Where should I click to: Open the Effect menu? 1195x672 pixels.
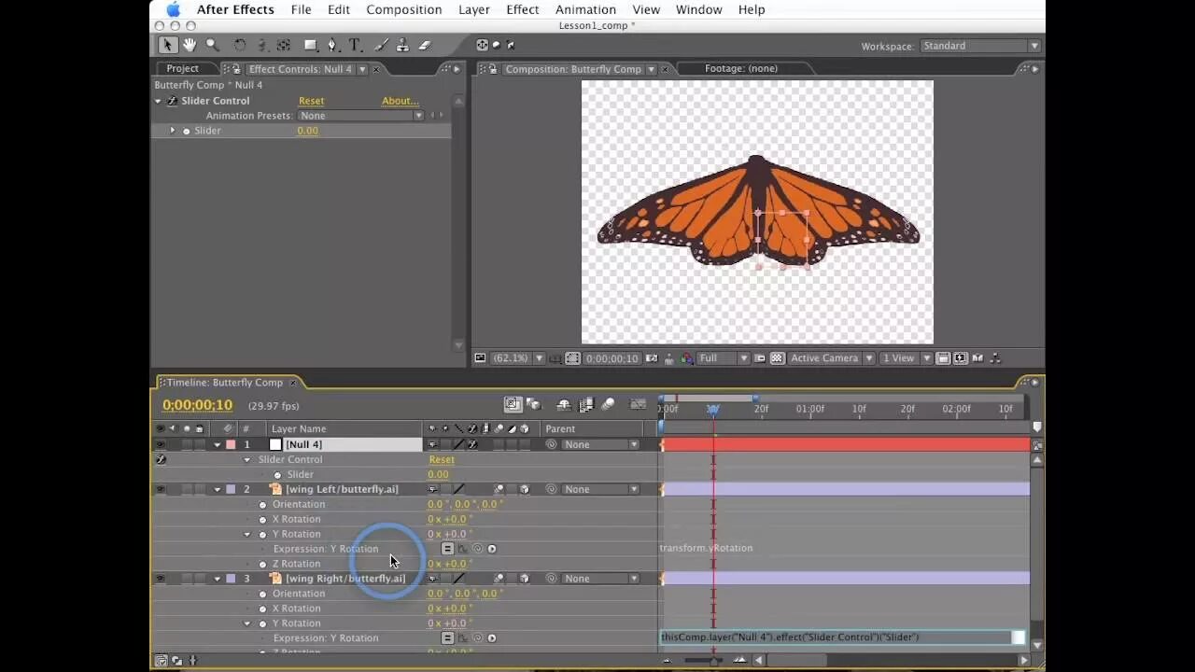(523, 9)
